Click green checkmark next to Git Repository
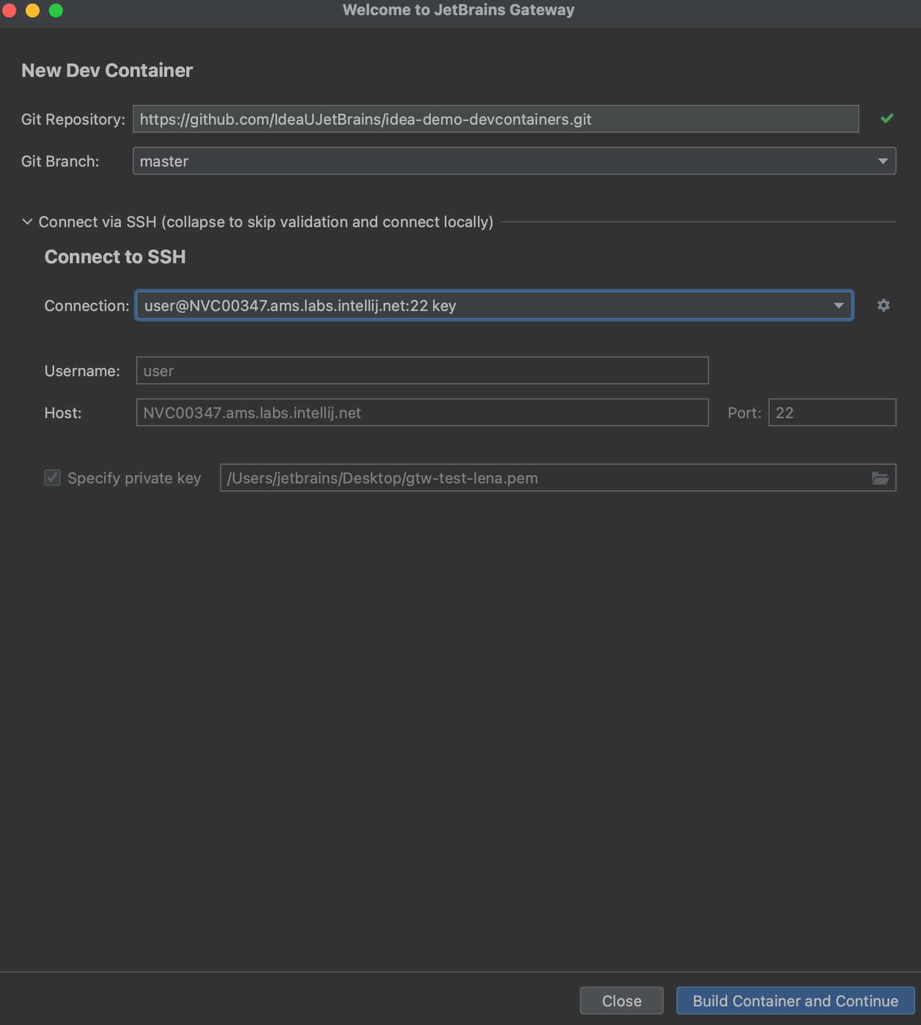The image size is (921, 1025). [x=887, y=119]
